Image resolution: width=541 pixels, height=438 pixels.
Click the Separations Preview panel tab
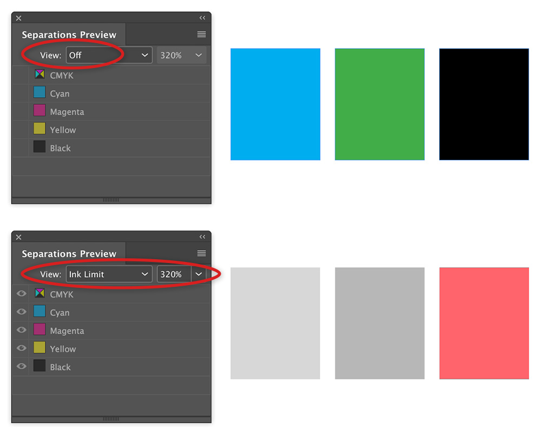coord(69,34)
